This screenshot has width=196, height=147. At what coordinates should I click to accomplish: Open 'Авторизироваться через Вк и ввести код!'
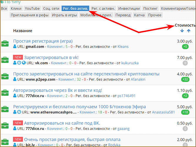58,90
